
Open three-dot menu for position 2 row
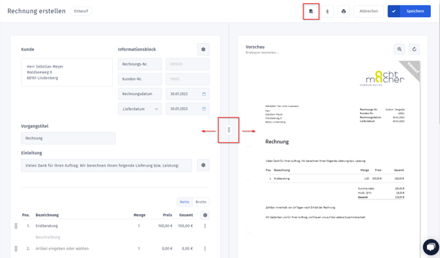coord(205,248)
